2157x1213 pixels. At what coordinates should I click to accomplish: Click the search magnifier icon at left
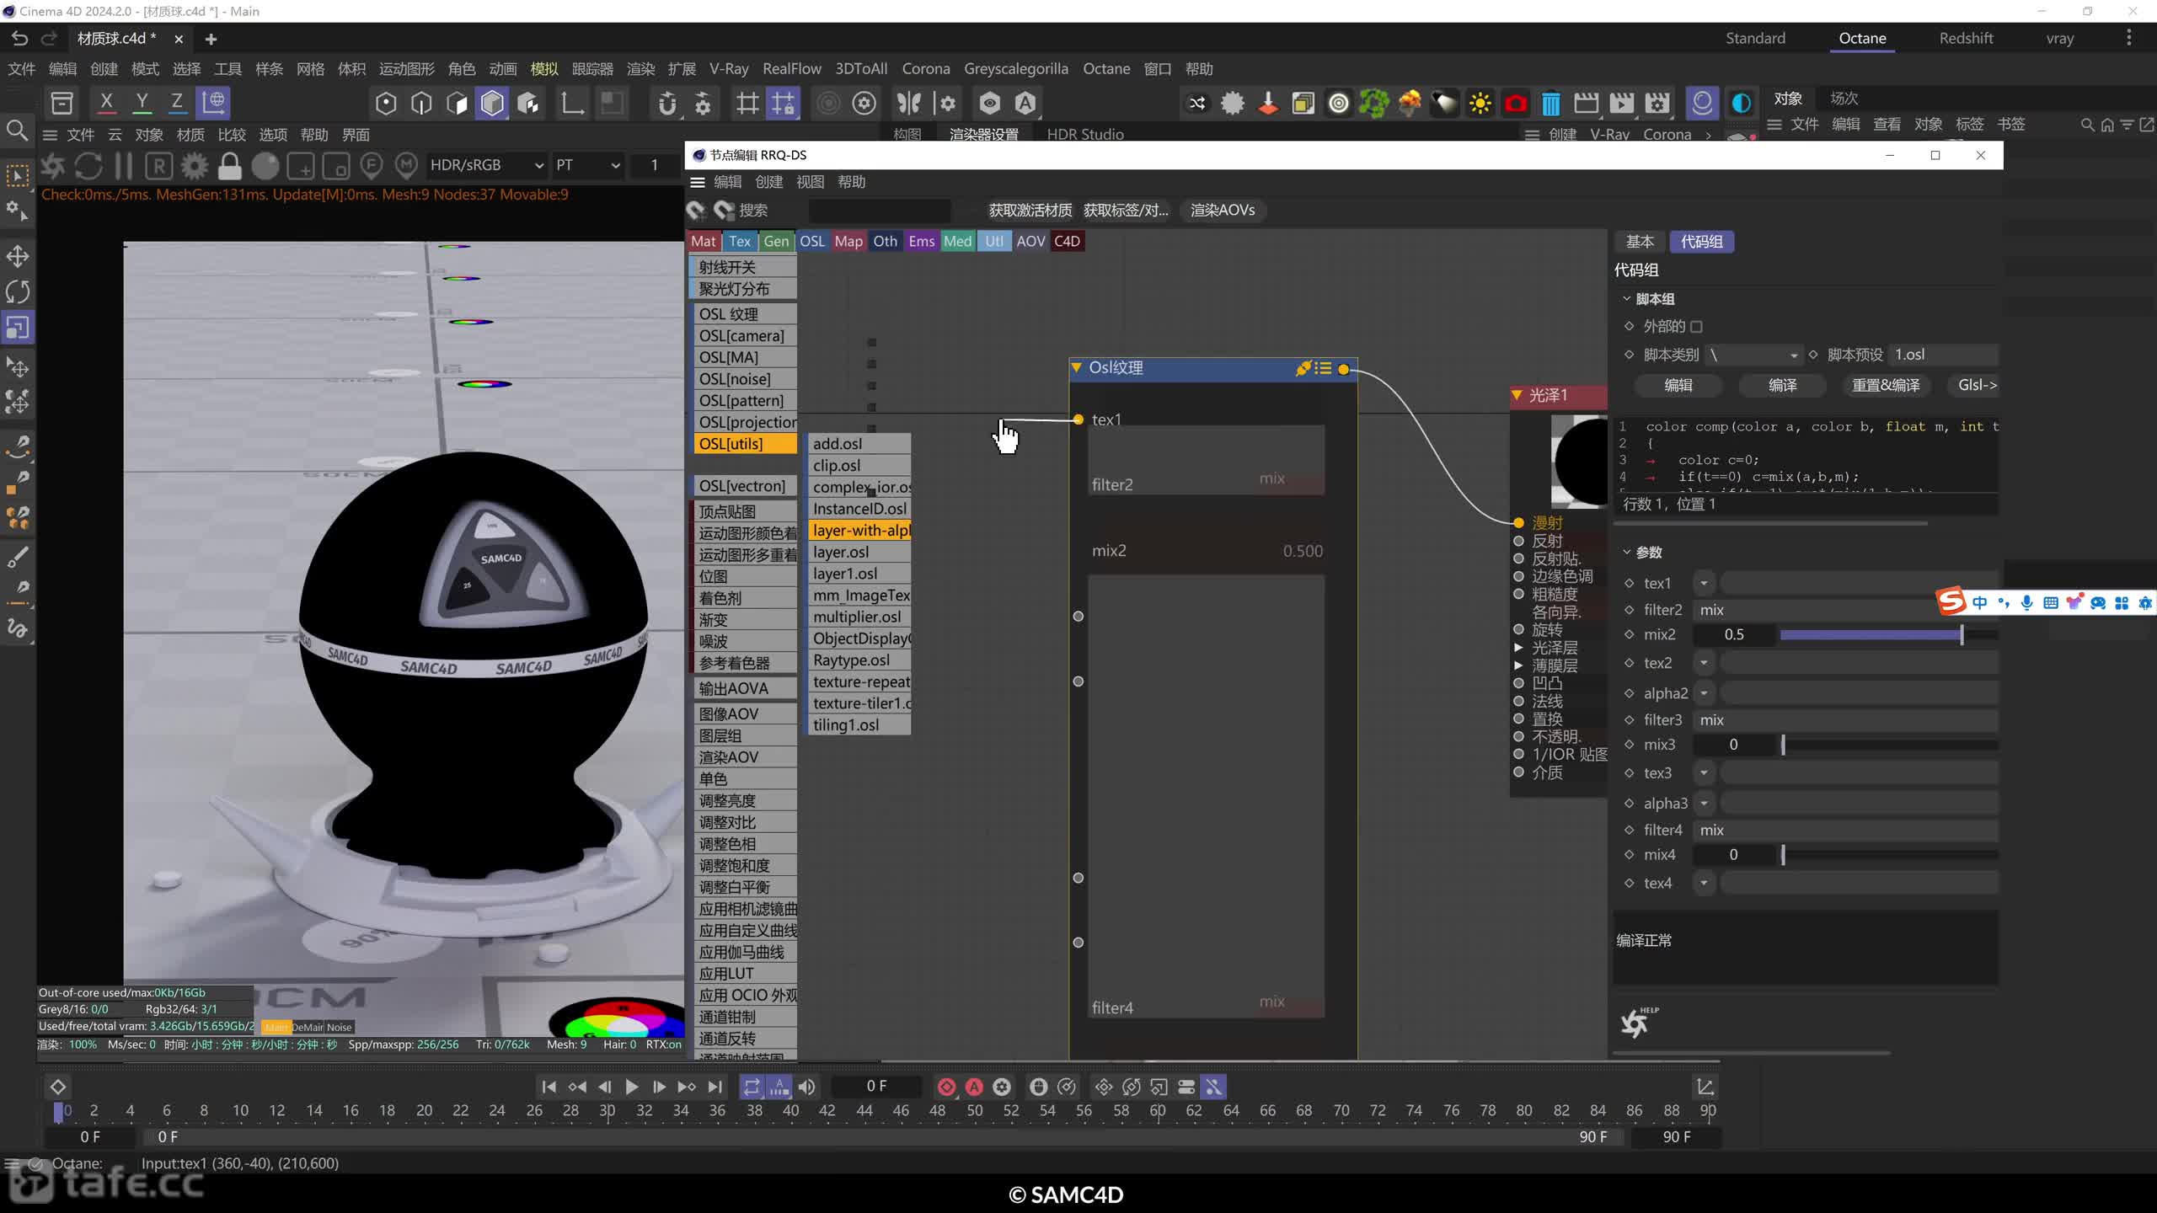pos(17,131)
